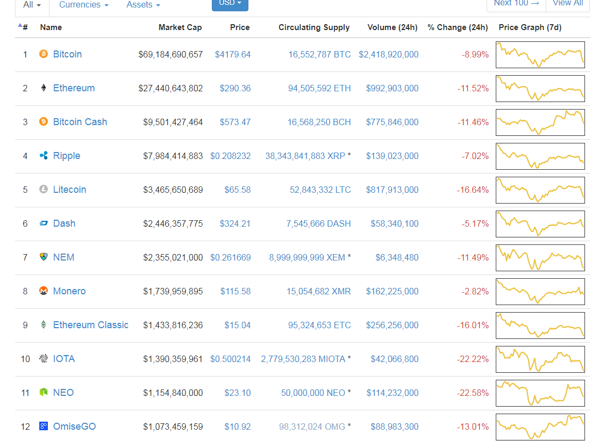
Task: Sort by Circulating Supply header
Action: [314, 27]
